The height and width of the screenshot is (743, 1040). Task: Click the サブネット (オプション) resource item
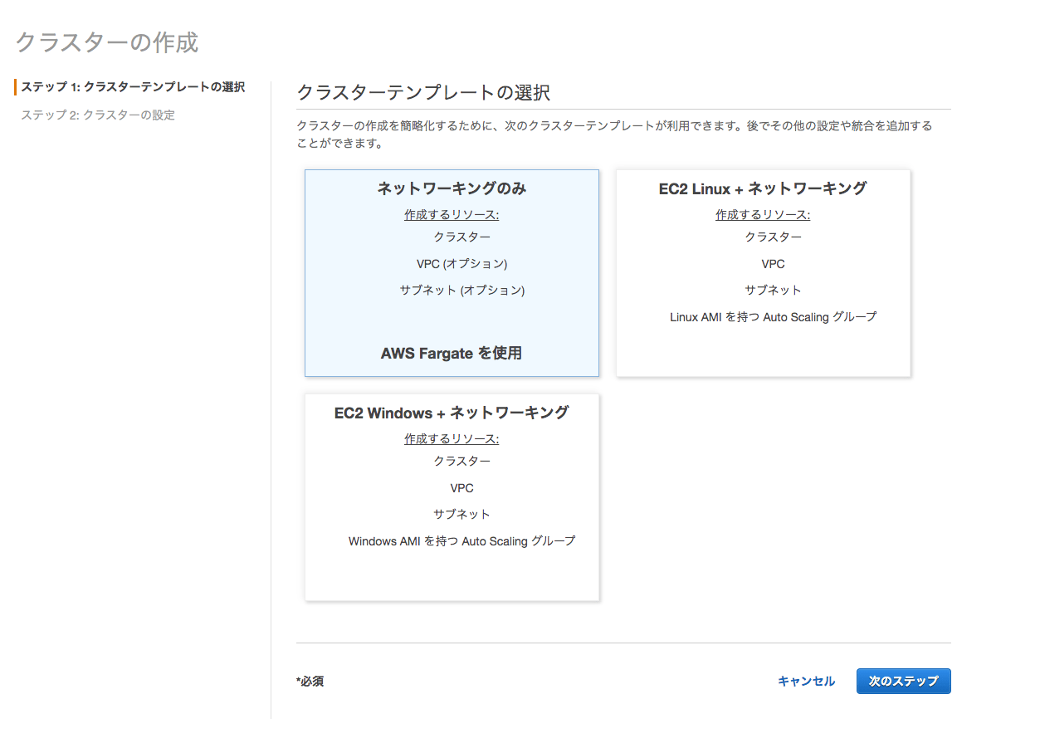click(461, 291)
